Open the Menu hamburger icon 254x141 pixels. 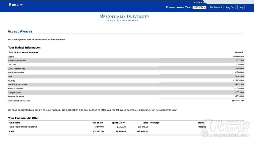pos(21,5)
